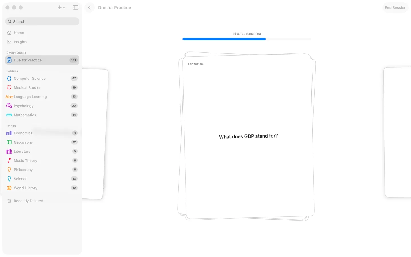Click the Psychology brain icon
Image resolution: width=411 pixels, height=257 pixels.
tap(9, 106)
